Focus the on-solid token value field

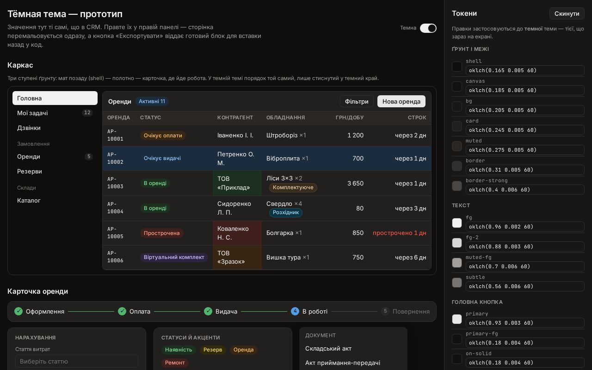525,363
